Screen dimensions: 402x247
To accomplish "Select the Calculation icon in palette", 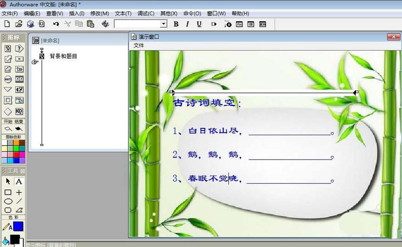I will point(19,59).
